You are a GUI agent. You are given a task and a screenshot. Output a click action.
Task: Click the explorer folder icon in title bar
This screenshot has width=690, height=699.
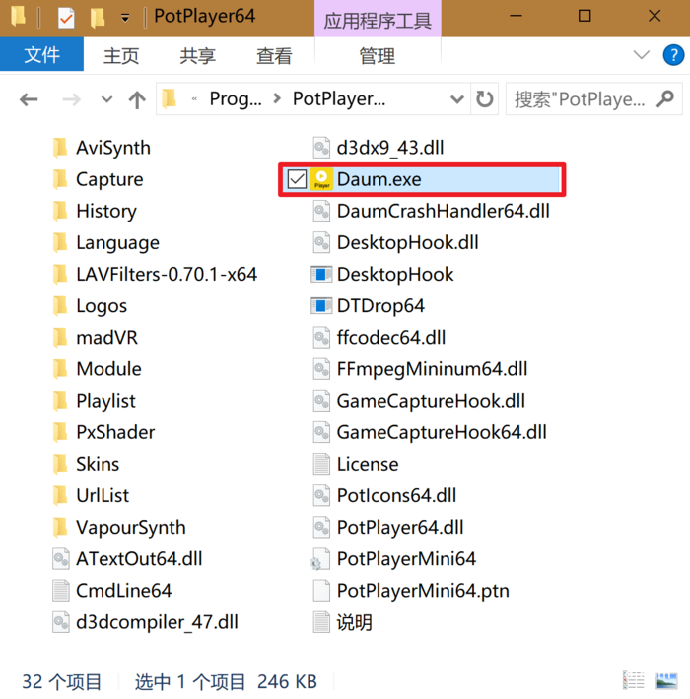(x=19, y=17)
